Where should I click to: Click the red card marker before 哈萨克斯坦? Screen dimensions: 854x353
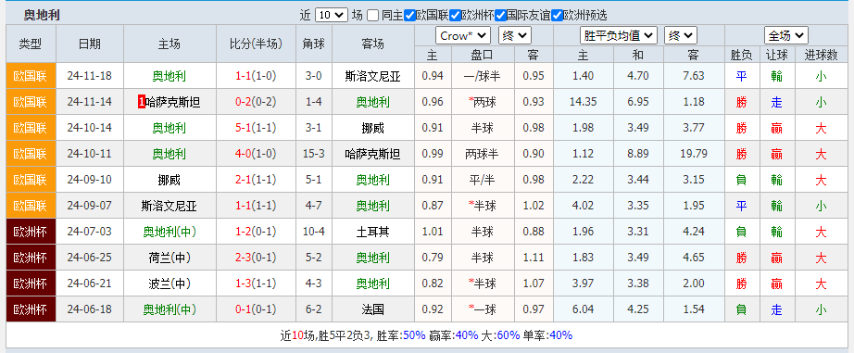142,102
